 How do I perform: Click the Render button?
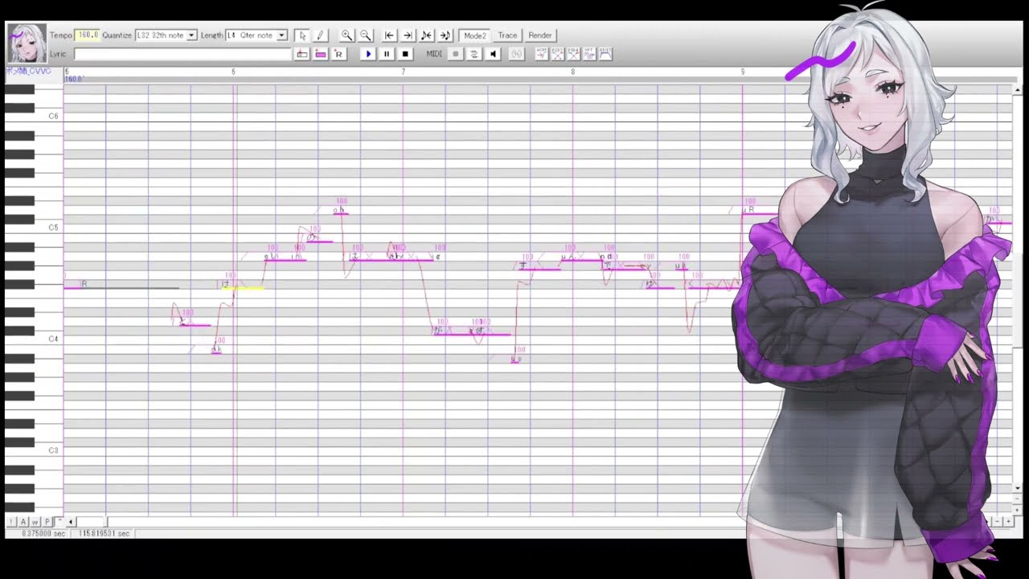coord(540,35)
